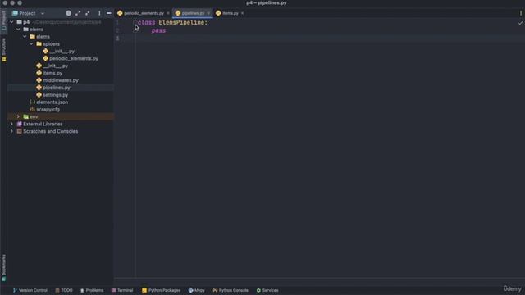Open the Mypy tool window
This screenshot has height=295, width=525.
[197, 290]
